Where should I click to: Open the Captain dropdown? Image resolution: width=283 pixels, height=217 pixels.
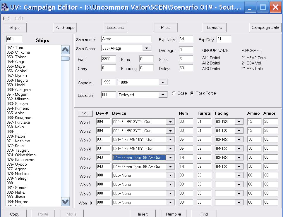tap(163, 82)
